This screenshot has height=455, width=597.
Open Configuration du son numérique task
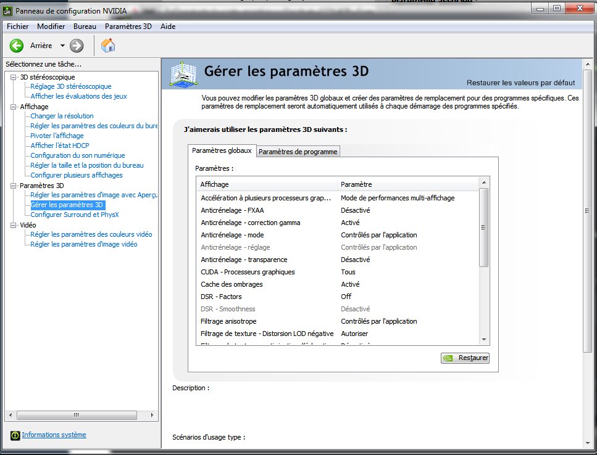(78, 155)
